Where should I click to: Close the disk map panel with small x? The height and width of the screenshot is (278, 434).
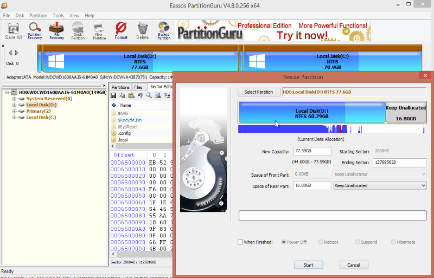[x=3, y=46]
